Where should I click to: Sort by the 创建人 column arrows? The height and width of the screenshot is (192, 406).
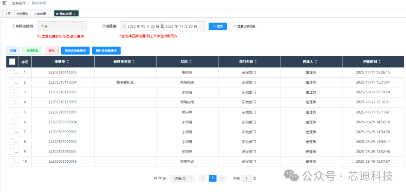316,62
